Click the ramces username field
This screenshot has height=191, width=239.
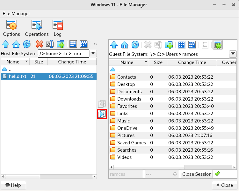tap(126, 174)
